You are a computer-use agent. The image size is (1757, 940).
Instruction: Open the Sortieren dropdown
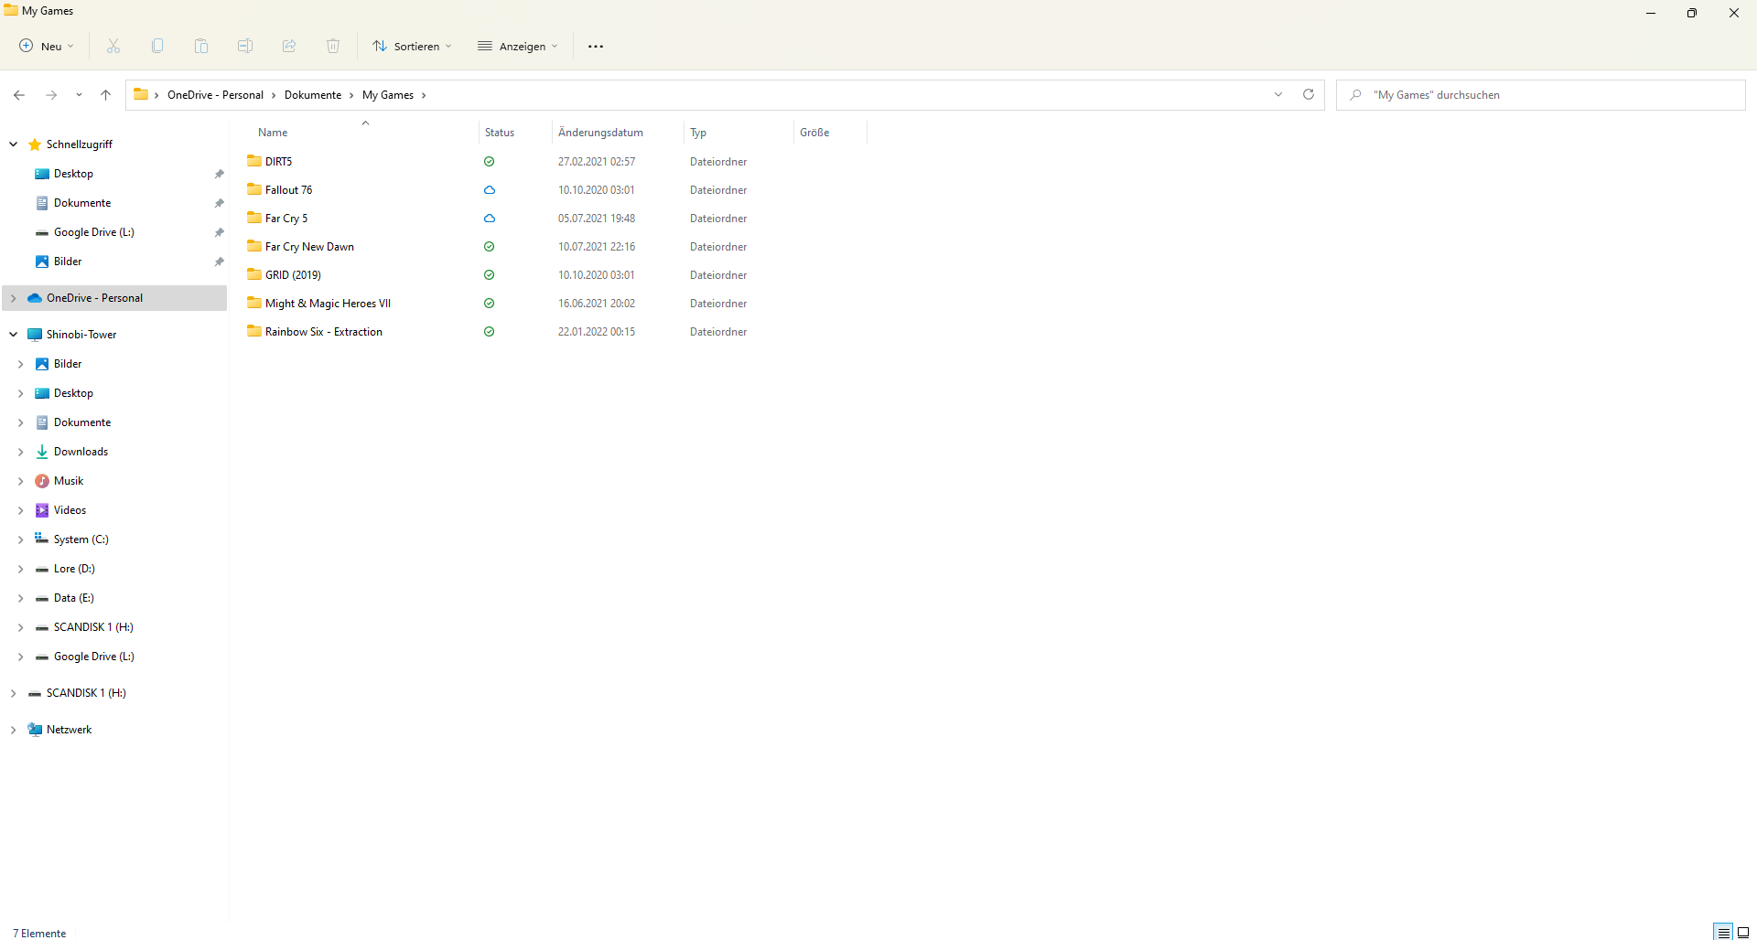pyautogui.click(x=412, y=47)
